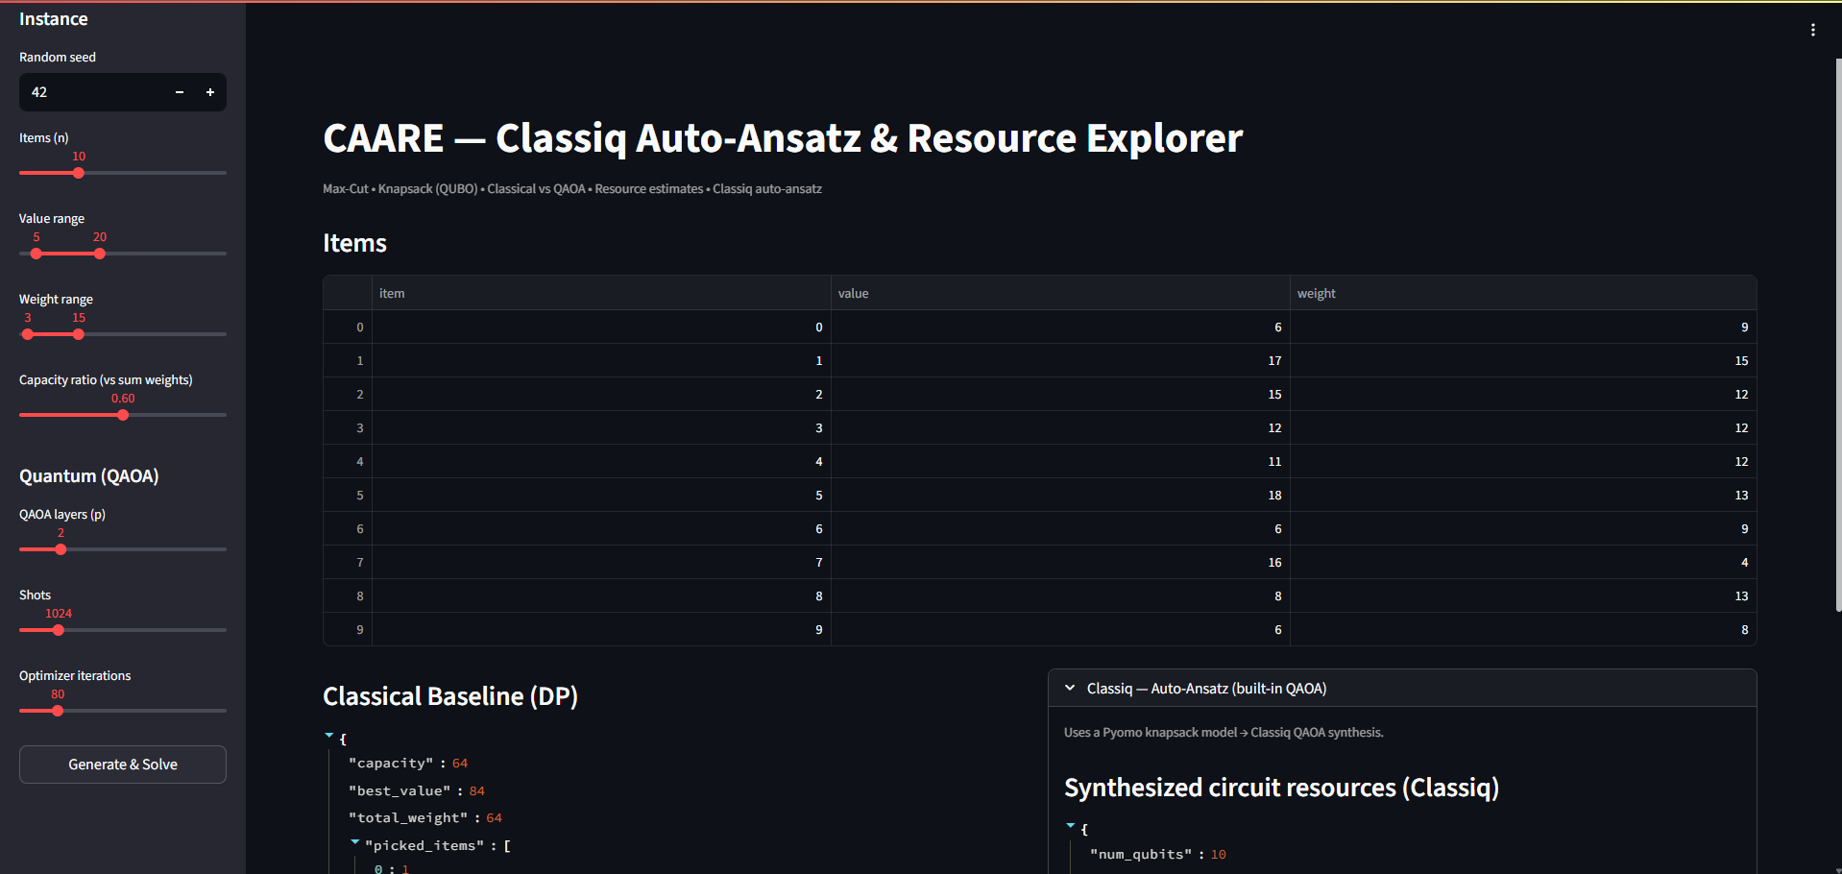Click the Optimizer iterations slider handle
The height and width of the screenshot is (874, 1842).
pyautogui.click(x=58, y=711)
